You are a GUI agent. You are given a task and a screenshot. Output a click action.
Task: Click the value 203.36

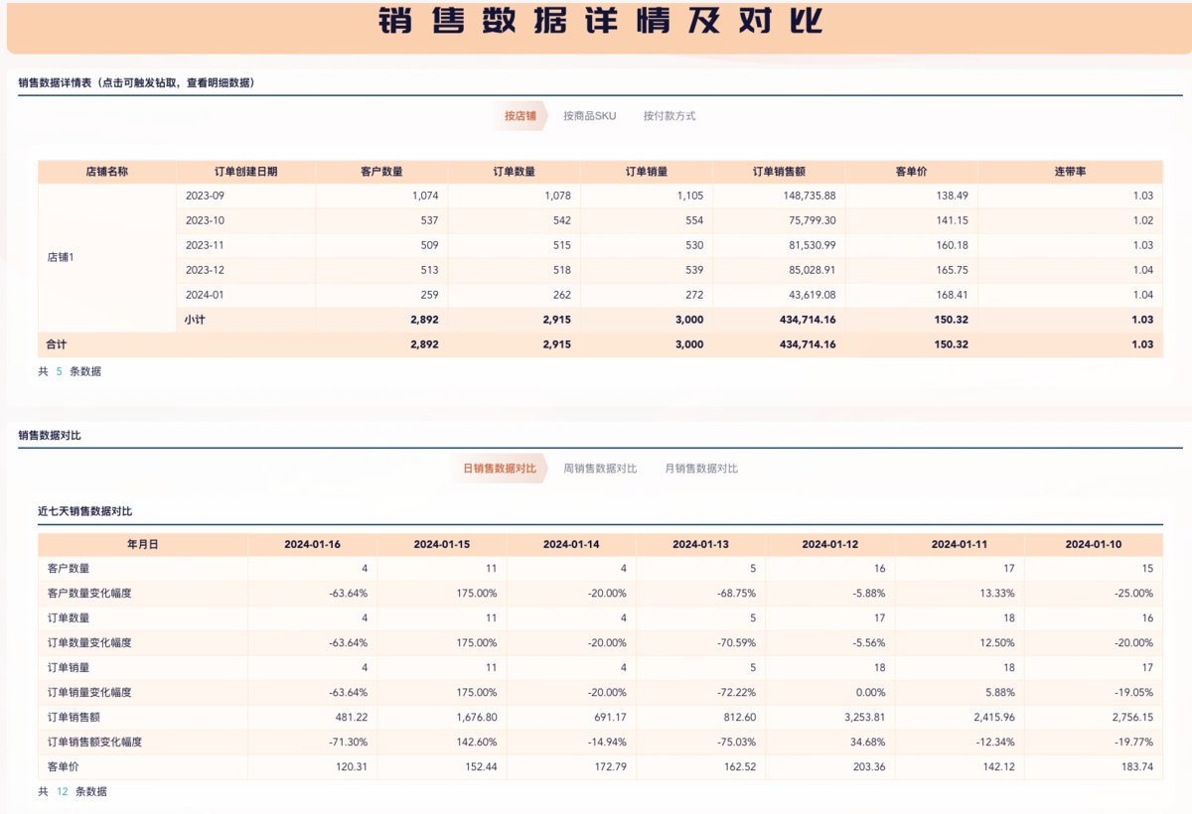pos(869,766)
